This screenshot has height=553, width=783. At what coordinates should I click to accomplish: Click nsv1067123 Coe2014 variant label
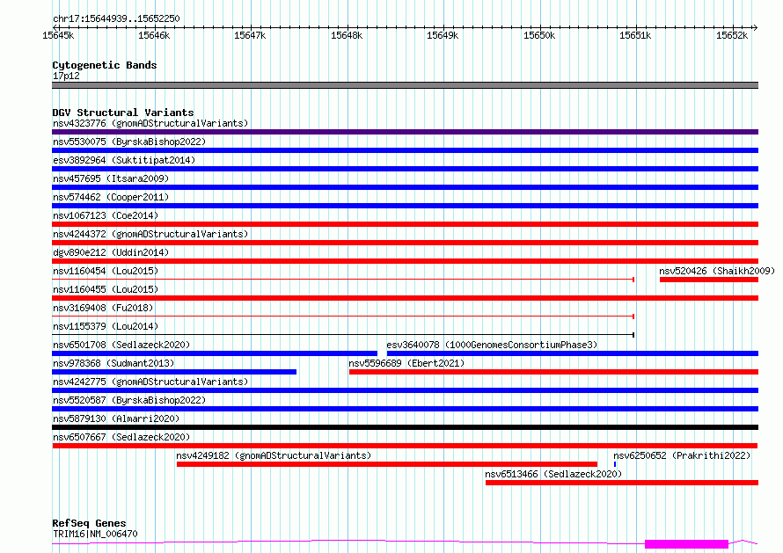[x=106, y=215]
